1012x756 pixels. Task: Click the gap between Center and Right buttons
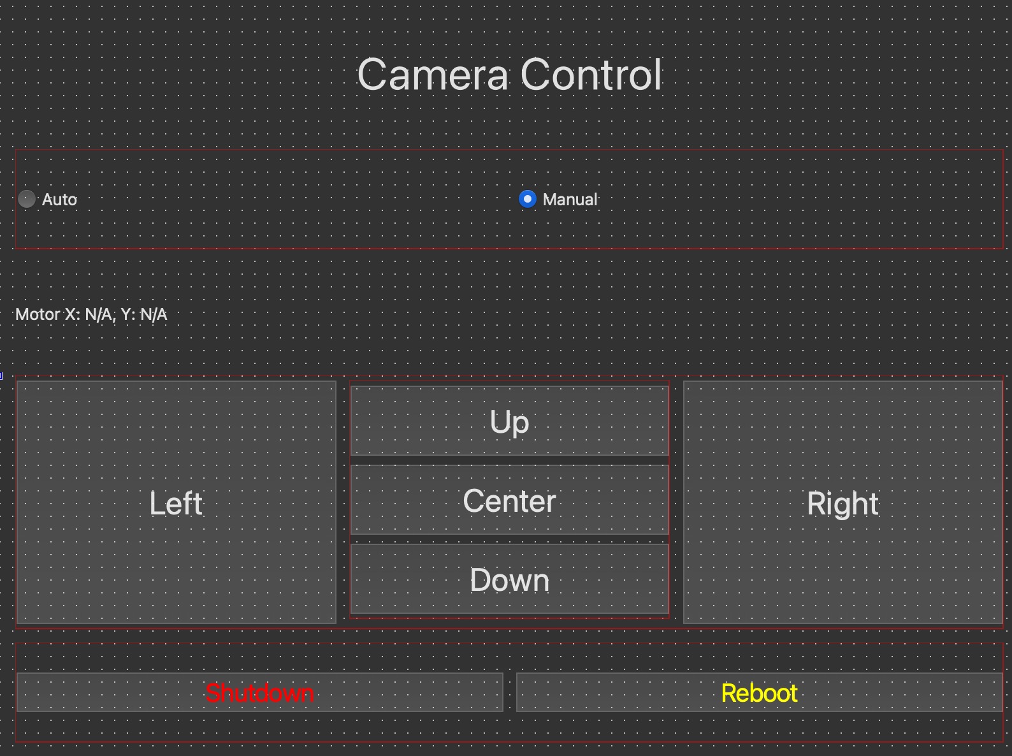point(676,502)
